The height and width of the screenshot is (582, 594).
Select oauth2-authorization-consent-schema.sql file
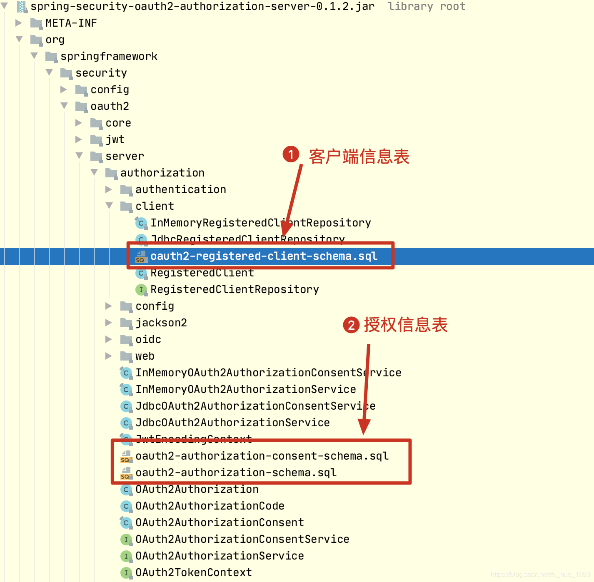point(262,456)
